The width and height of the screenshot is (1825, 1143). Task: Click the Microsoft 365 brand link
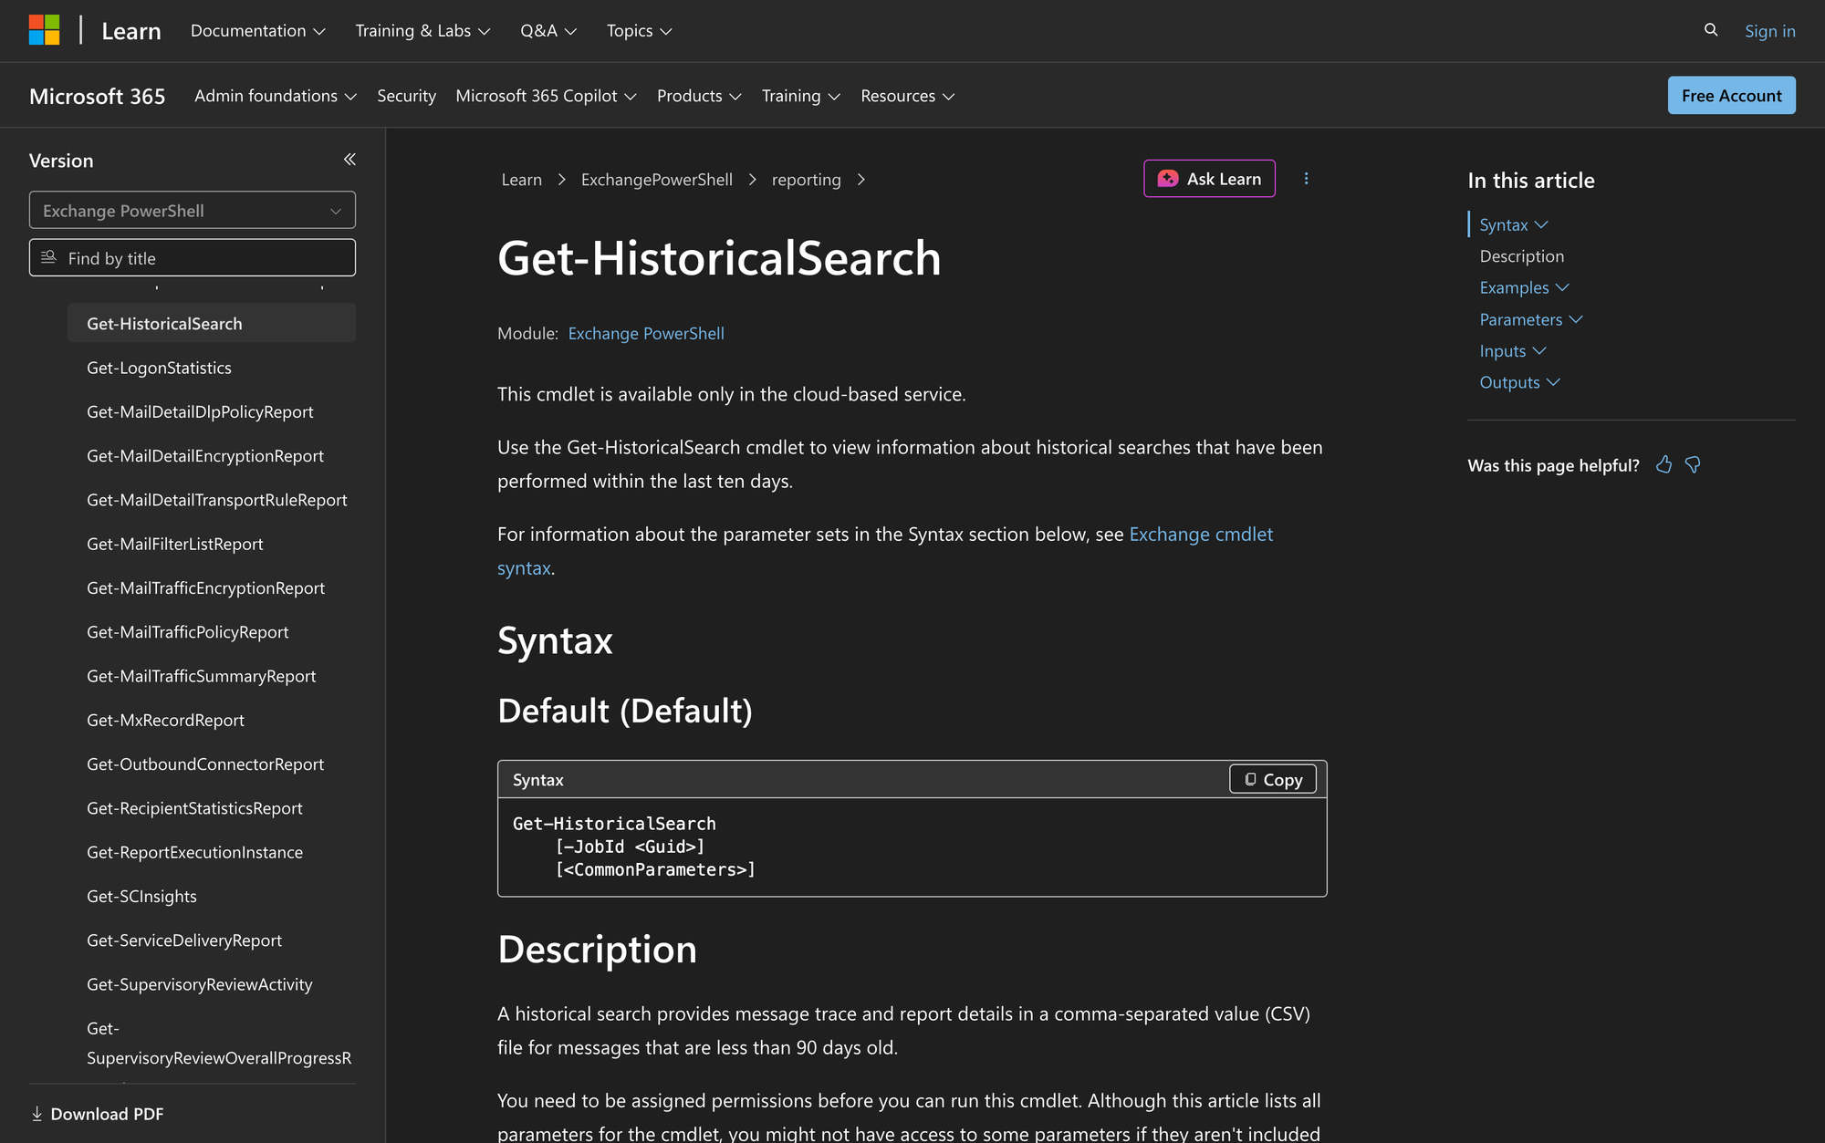[x=97, y=96]
